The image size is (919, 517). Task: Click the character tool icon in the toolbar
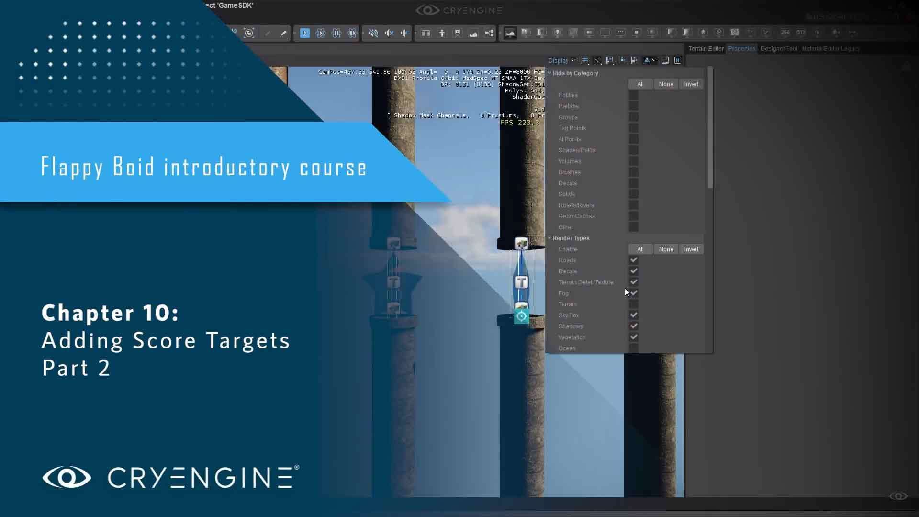coord(442,33)
